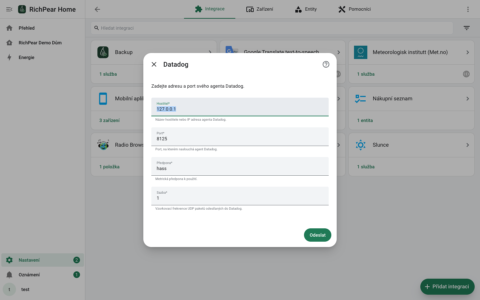Open Přehled from the sidebar
The height and width of the screenshot is (300, 480).
click(43, 28)
